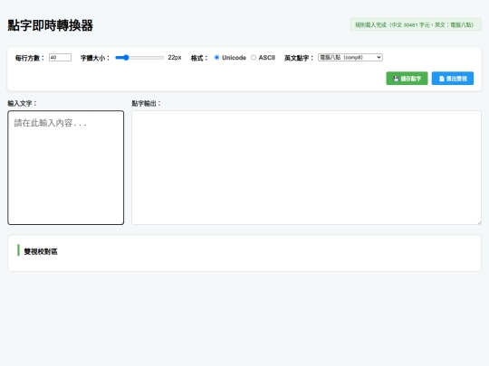Click the green 儲存點字 save button
489x366 pixels.
(407, 79)
